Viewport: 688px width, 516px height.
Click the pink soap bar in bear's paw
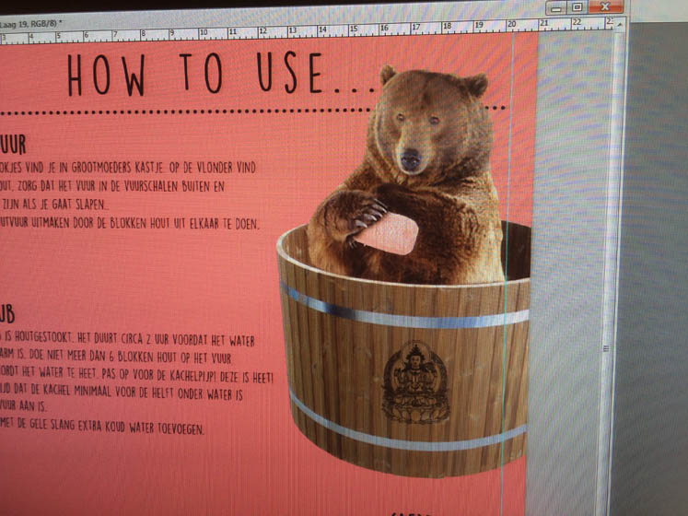[x=387, y=232]
